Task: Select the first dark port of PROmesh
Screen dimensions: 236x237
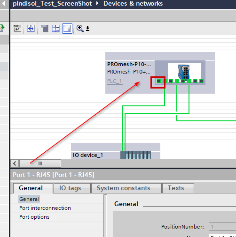Action: pyautogui.click(x=158, y=81)
